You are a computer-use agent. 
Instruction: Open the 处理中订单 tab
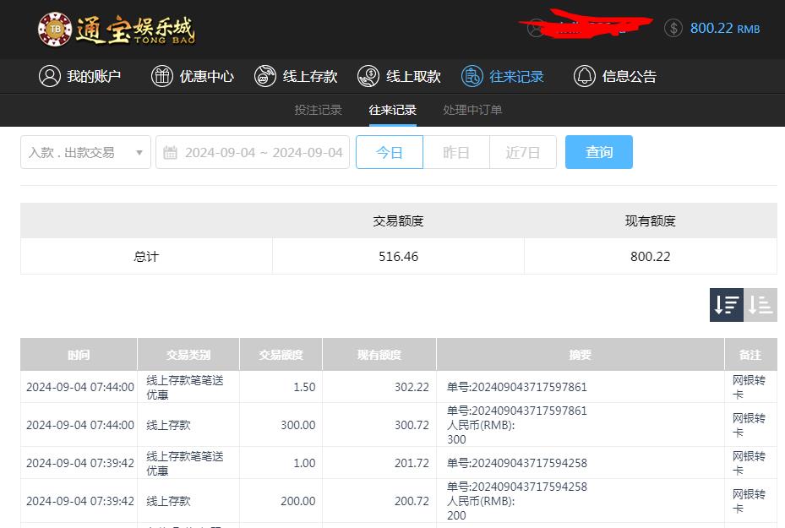[x=472, y=110]
